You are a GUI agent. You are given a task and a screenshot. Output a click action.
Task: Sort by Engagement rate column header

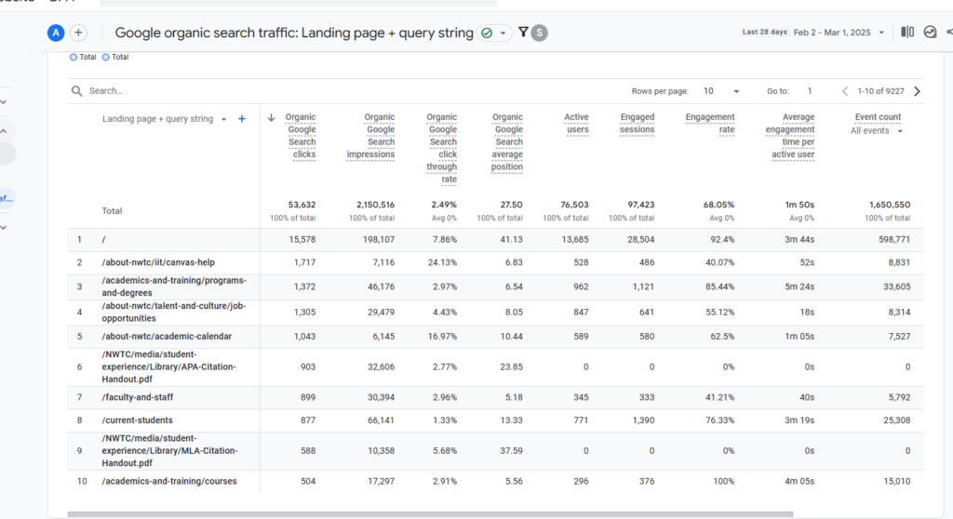tap(710, 124)
